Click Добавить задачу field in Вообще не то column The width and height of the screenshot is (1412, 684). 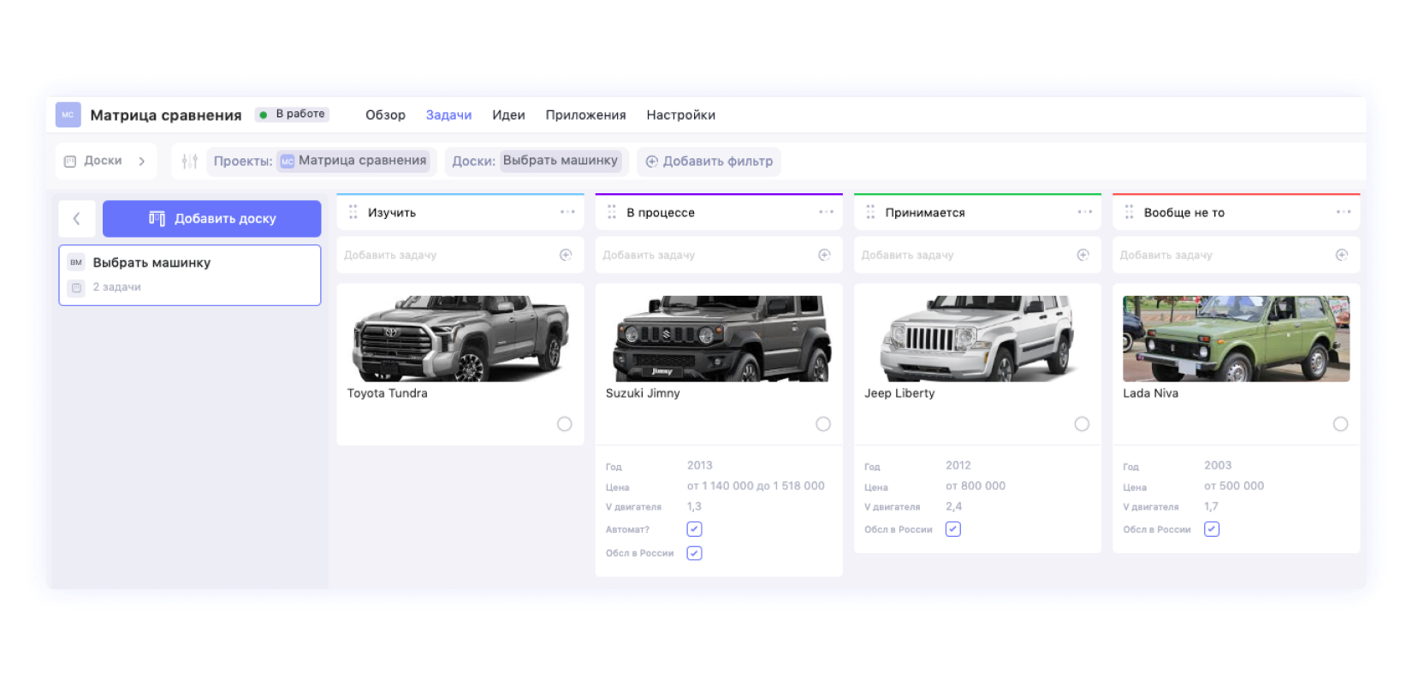tap(1236, 255)
